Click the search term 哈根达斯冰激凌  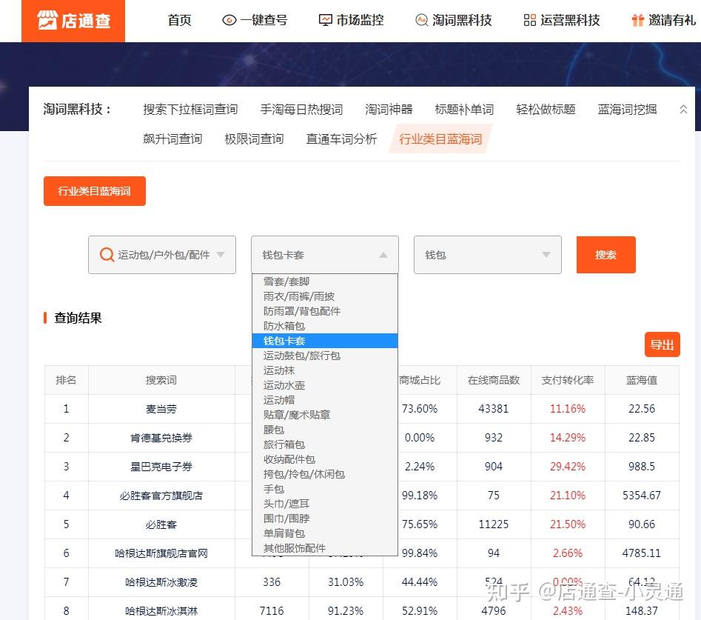pyautogui.click(x=161, y=582)
